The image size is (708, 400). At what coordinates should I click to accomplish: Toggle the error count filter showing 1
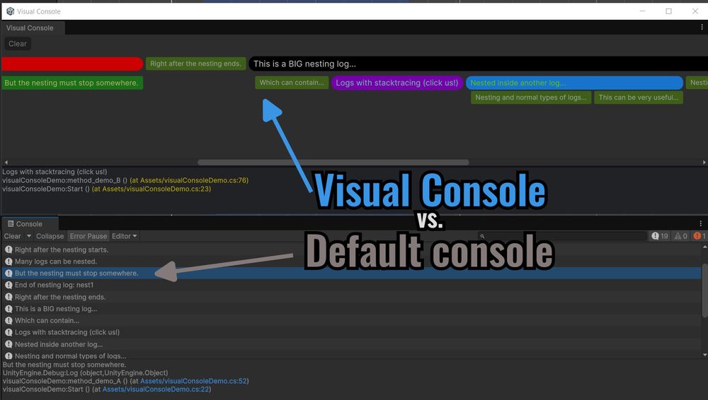pos(700,236)
